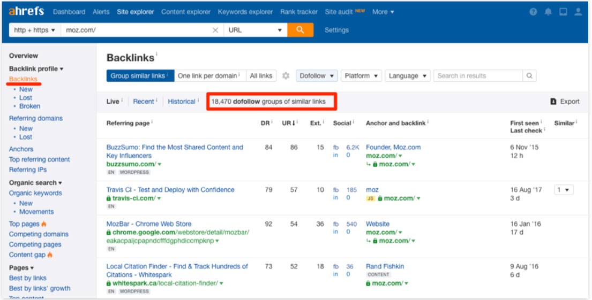Click the search in results magnifier icon

529,76
